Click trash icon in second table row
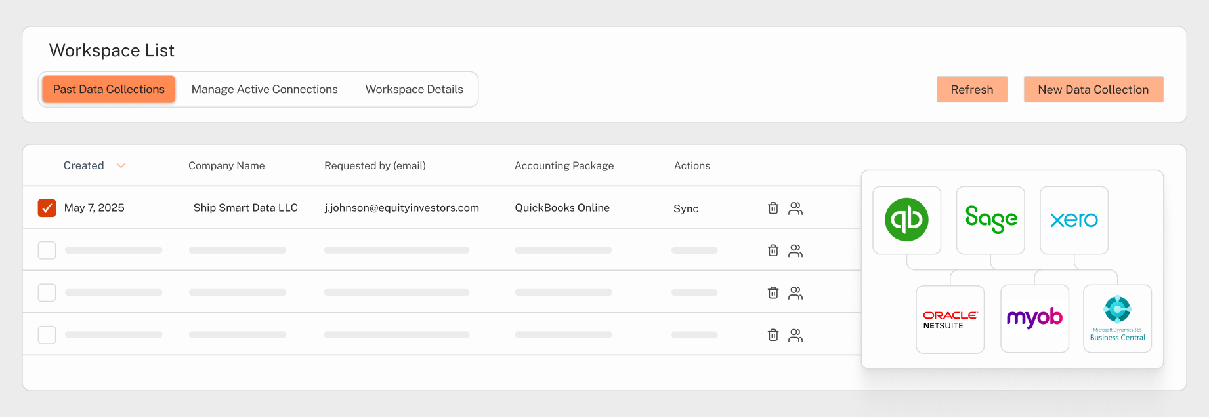 [773, 250]
